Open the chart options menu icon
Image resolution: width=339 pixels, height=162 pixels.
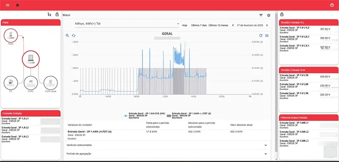coord(267,36)
